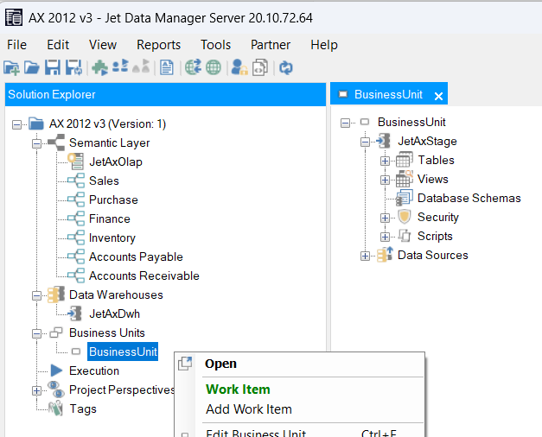This screenshot has height=437, width=542.
Task: Close the BusinessUnit tab
Action: tap(438, 96)
